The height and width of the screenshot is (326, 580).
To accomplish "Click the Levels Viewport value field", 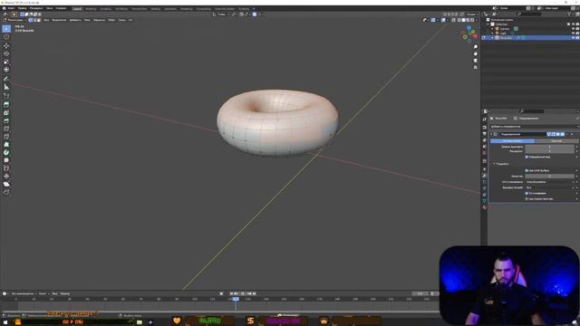I will (x=550, y=147).
